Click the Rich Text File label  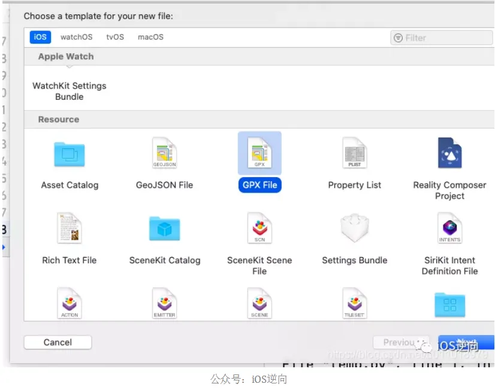[70, 260]
